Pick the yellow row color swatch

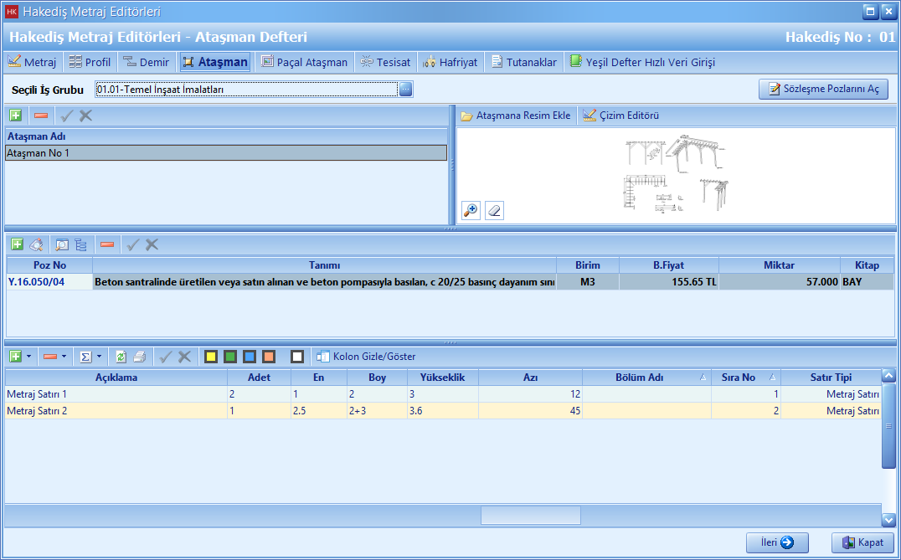click(211, 357)
